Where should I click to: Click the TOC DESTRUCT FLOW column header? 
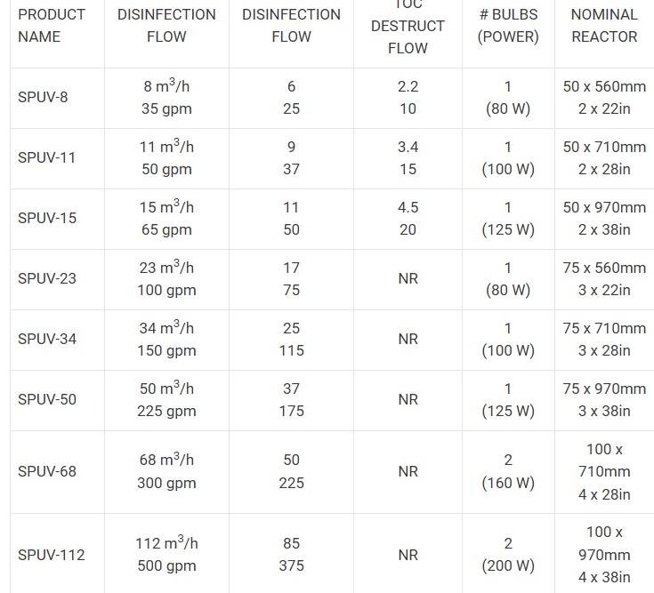click(408, 27)
